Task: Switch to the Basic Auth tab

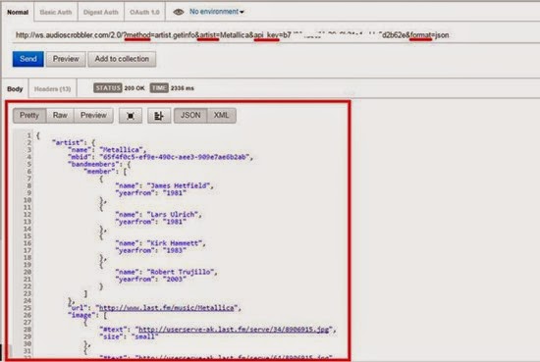Action: 56,12
